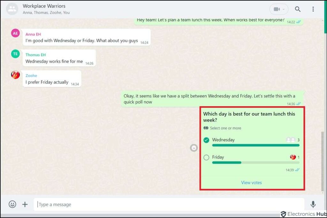Click the emoji reaction icon next to the poll
This screenshot has width=327, height=218.
pyautogui.click(x=194, y=148)
